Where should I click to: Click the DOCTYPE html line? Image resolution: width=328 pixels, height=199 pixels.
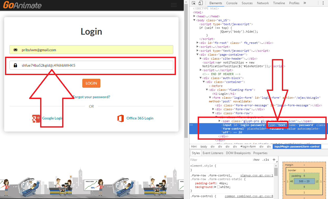click(206, 8)
